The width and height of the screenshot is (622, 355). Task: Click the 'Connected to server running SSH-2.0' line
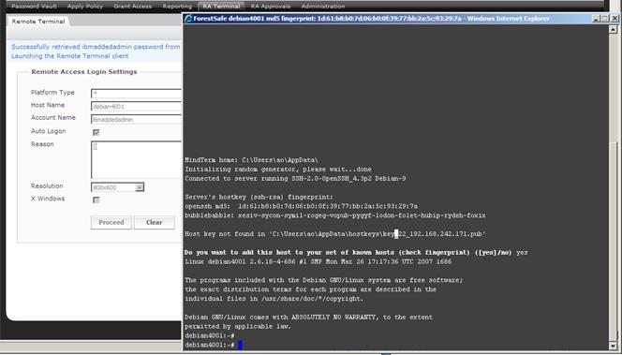[295, 179]
